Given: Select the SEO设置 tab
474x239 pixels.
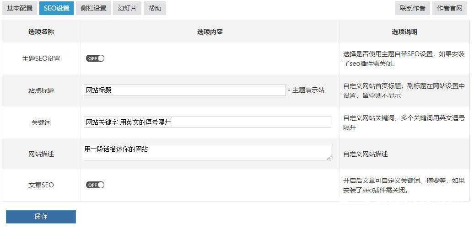Looking at the screenshot, I should click(56, 8).
